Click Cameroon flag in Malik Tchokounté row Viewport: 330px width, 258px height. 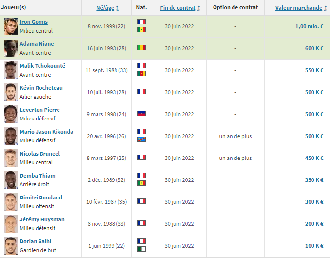pos(141,74)
